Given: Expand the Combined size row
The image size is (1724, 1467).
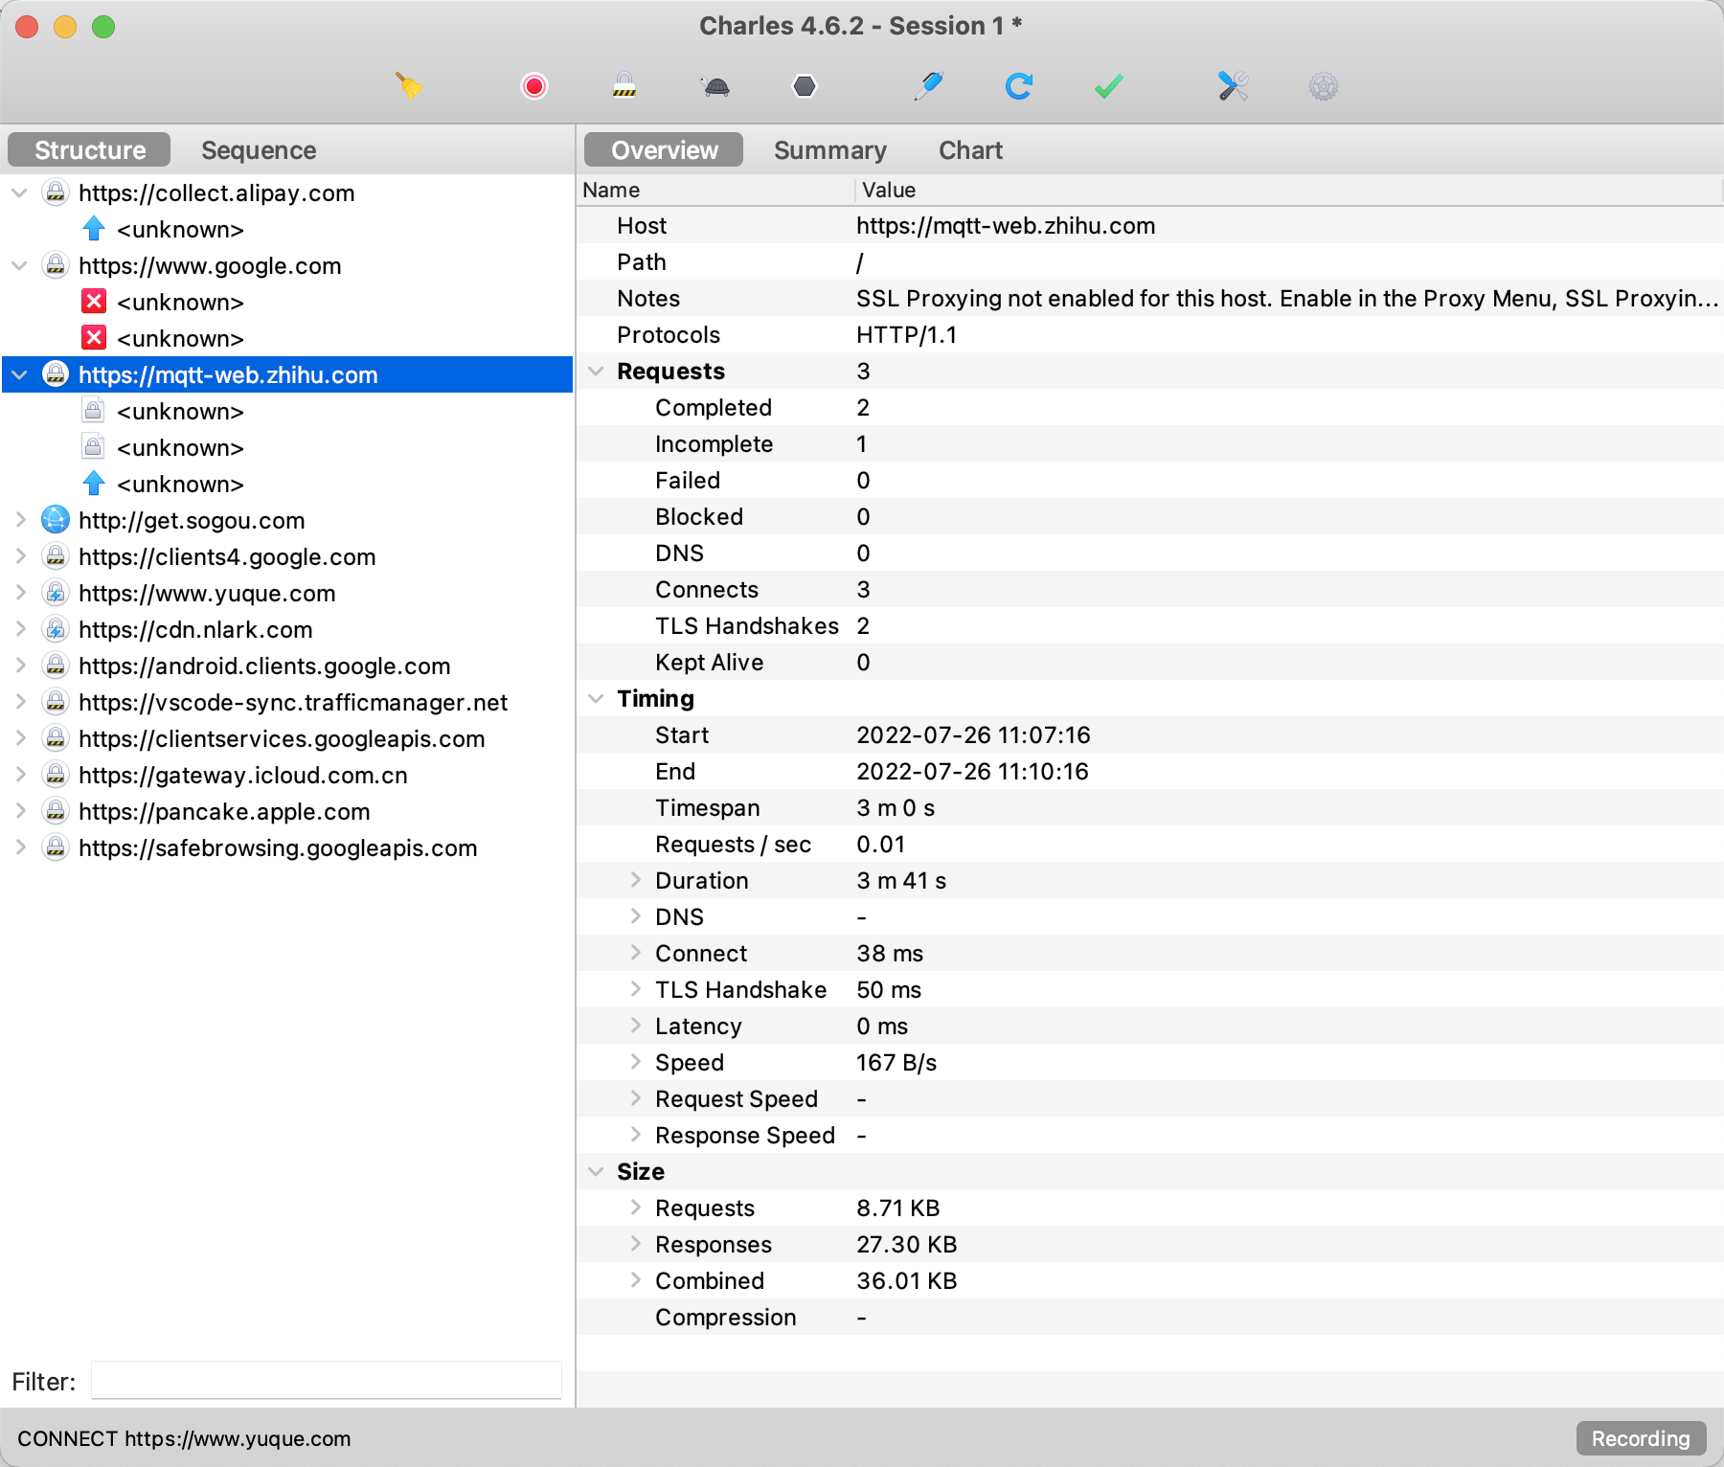Looking at the screenshot, I should pos(635,1281).
